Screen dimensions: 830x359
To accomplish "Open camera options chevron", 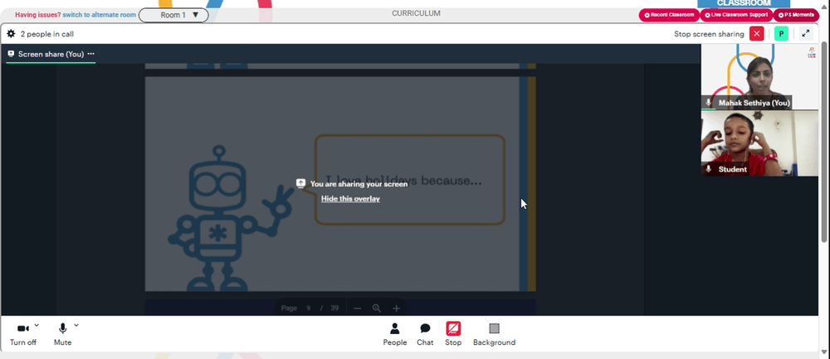I will pyautogui.click(x=37, y=325).
